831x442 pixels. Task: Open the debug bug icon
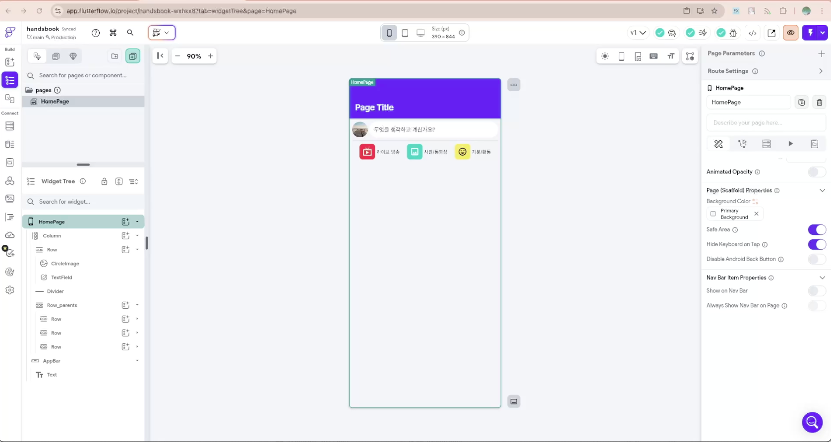tap(733, 33)
